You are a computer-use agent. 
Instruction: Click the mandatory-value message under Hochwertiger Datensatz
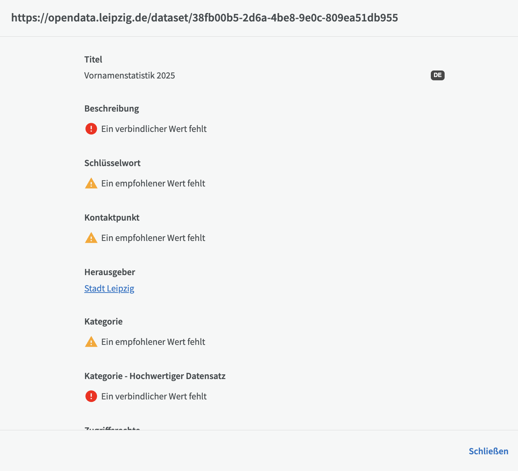[154, 396]
